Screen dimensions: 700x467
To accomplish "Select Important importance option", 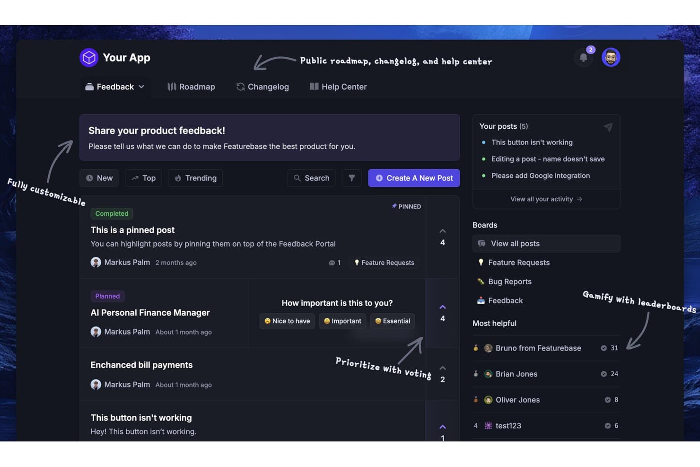I will (x=342, y=321).
